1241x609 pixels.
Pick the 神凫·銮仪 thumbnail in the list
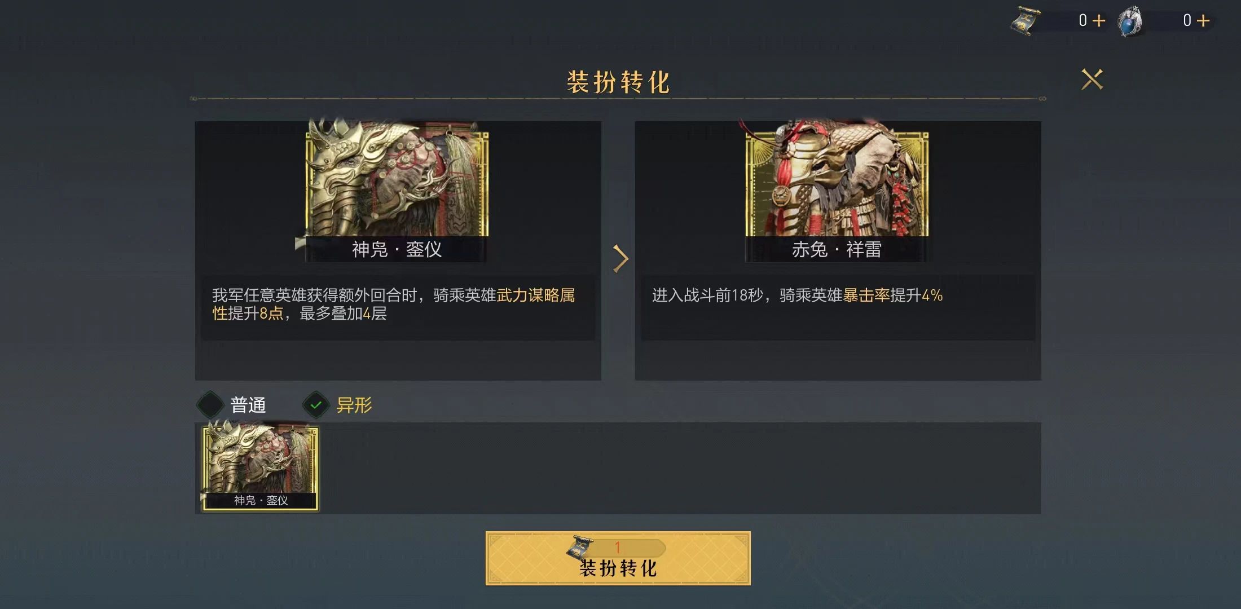click(261, 468)
